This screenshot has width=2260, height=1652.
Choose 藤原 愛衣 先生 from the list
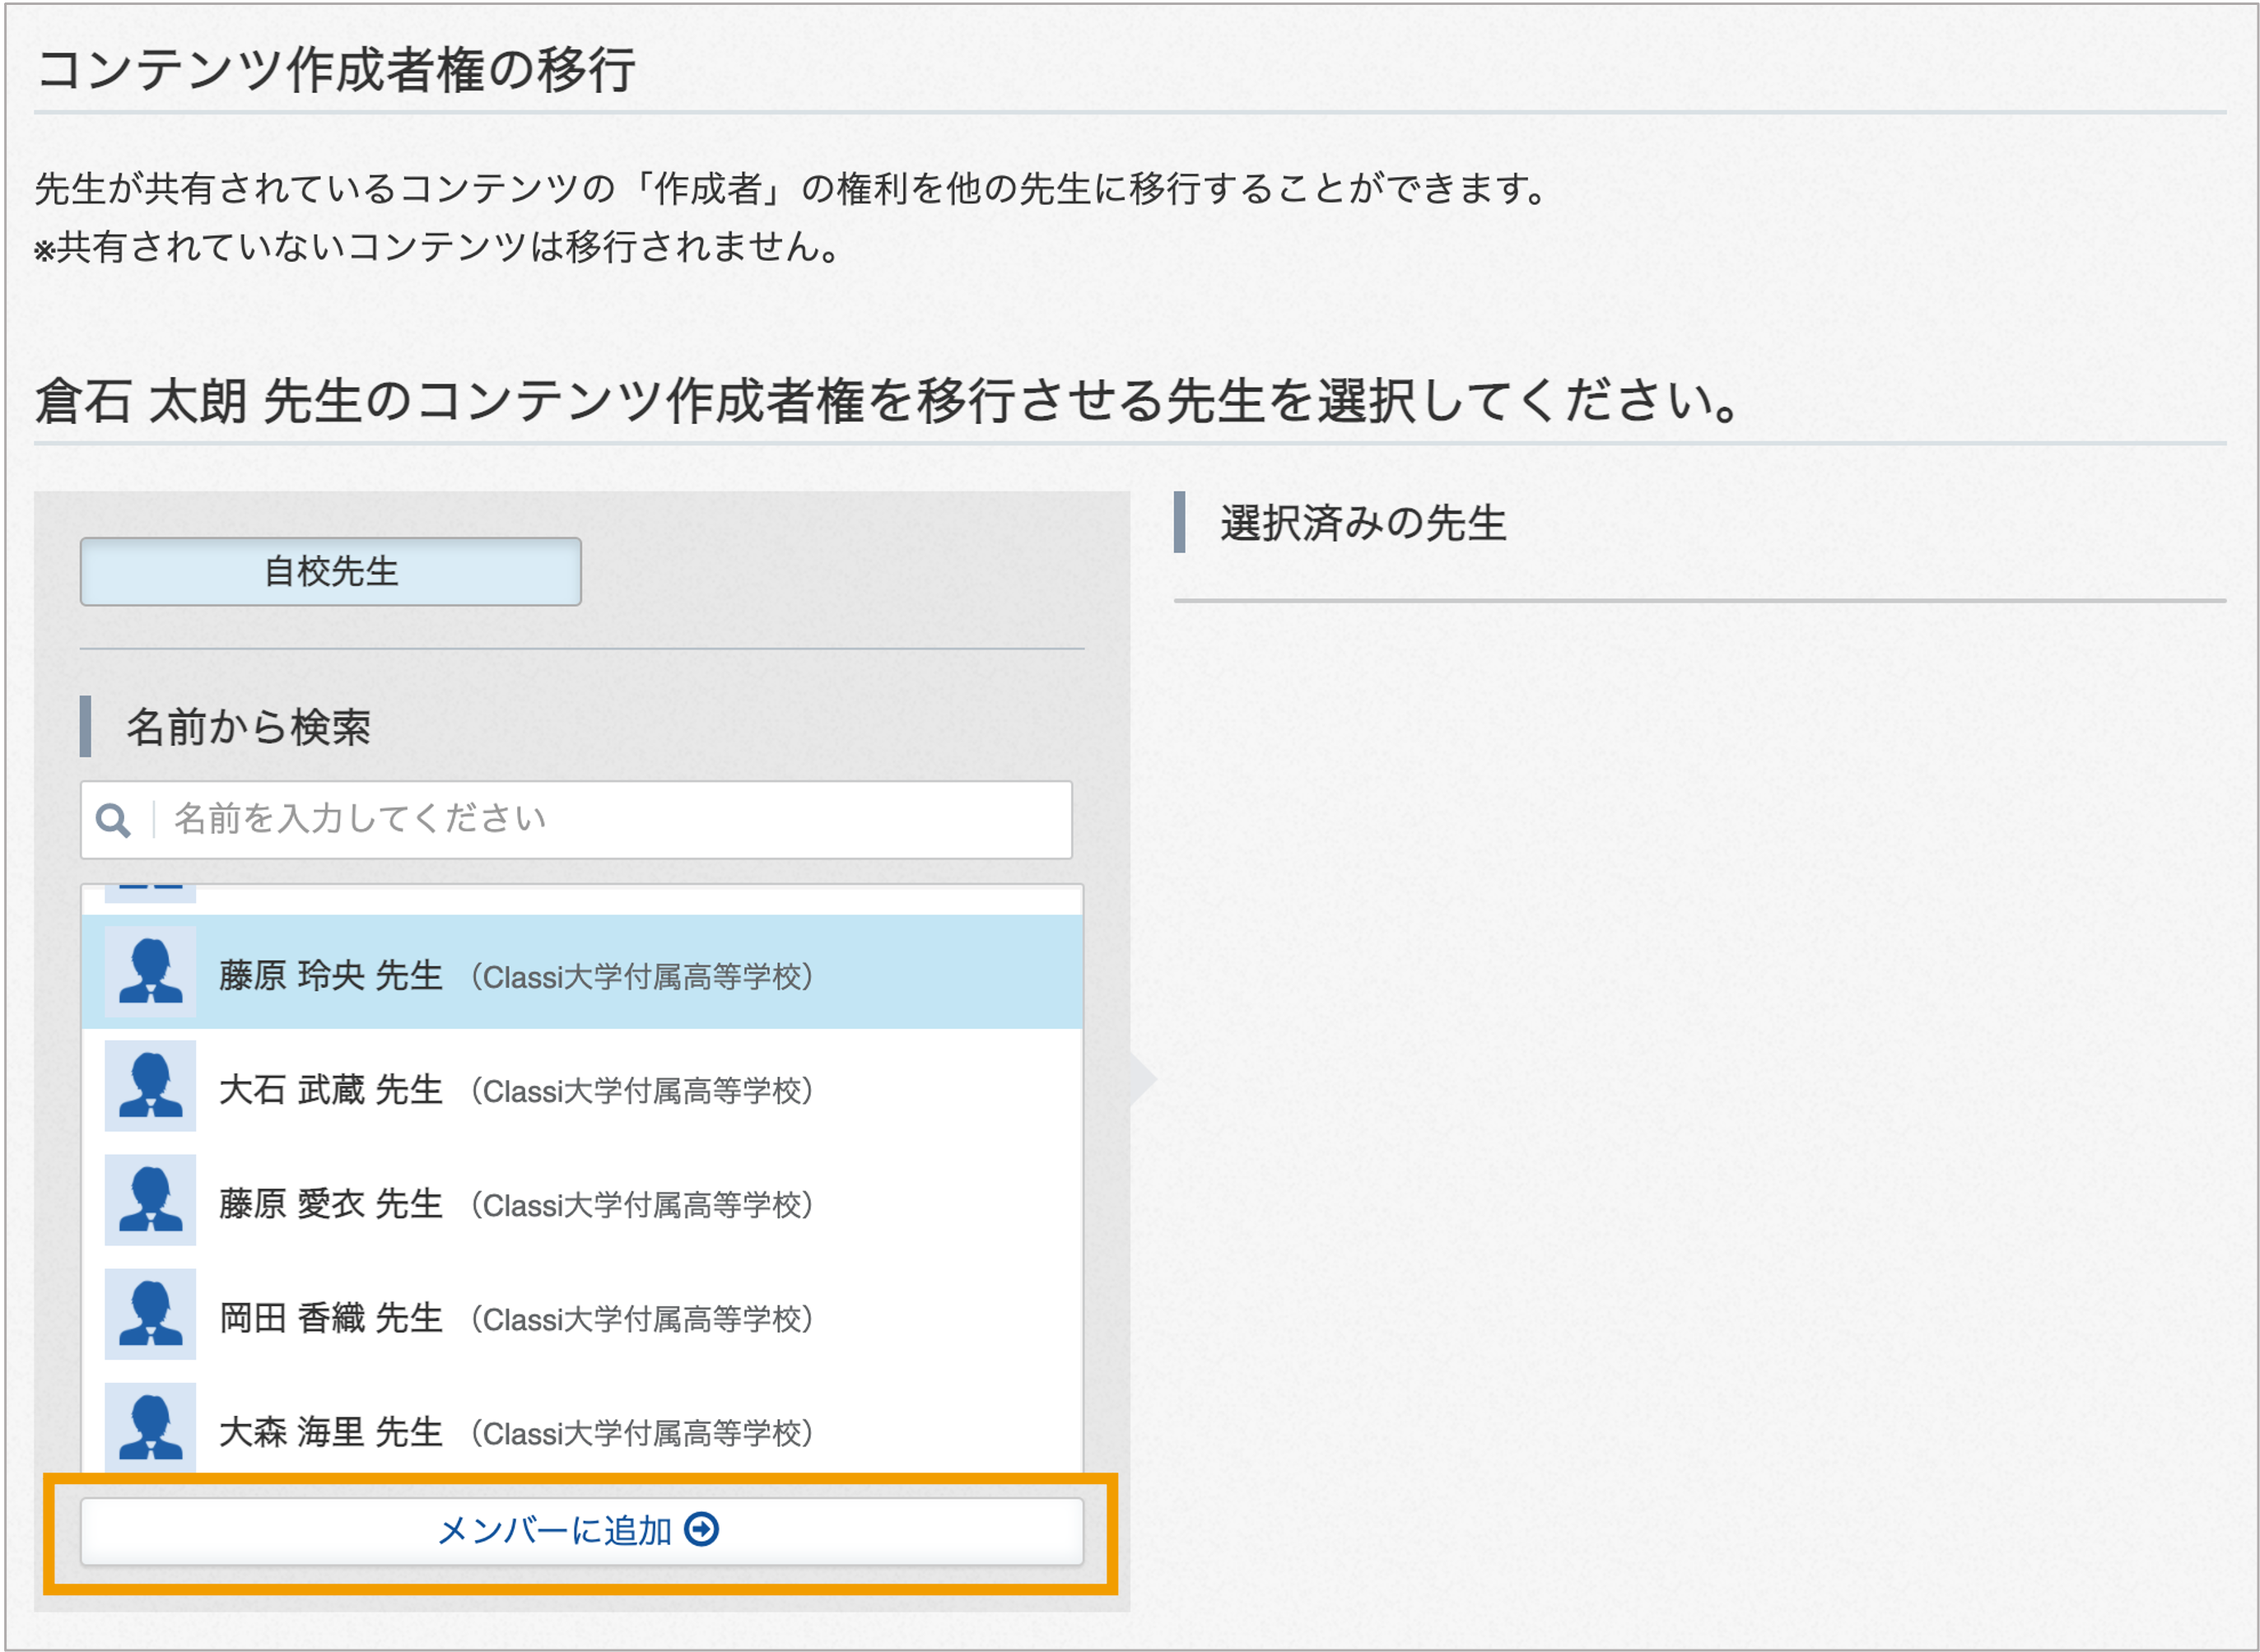pos(582,1200)
